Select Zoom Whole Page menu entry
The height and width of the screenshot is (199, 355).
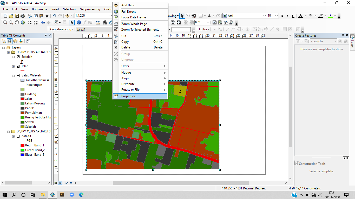click(134, 24)
